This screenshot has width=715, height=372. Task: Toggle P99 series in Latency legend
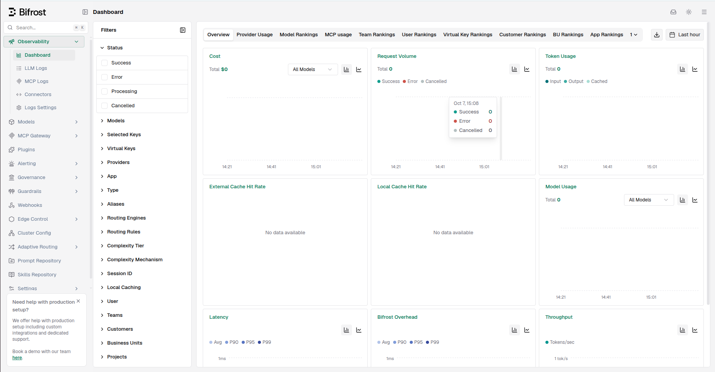click(264, 342)
